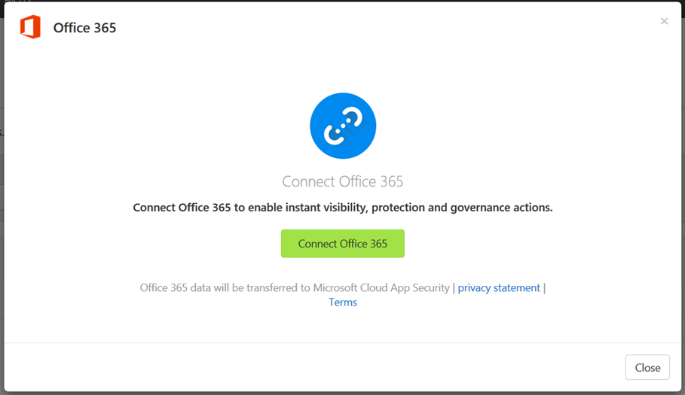Click the bold visibility and governance description
This screenshot has width=685, height=395.
click(342, 208)
